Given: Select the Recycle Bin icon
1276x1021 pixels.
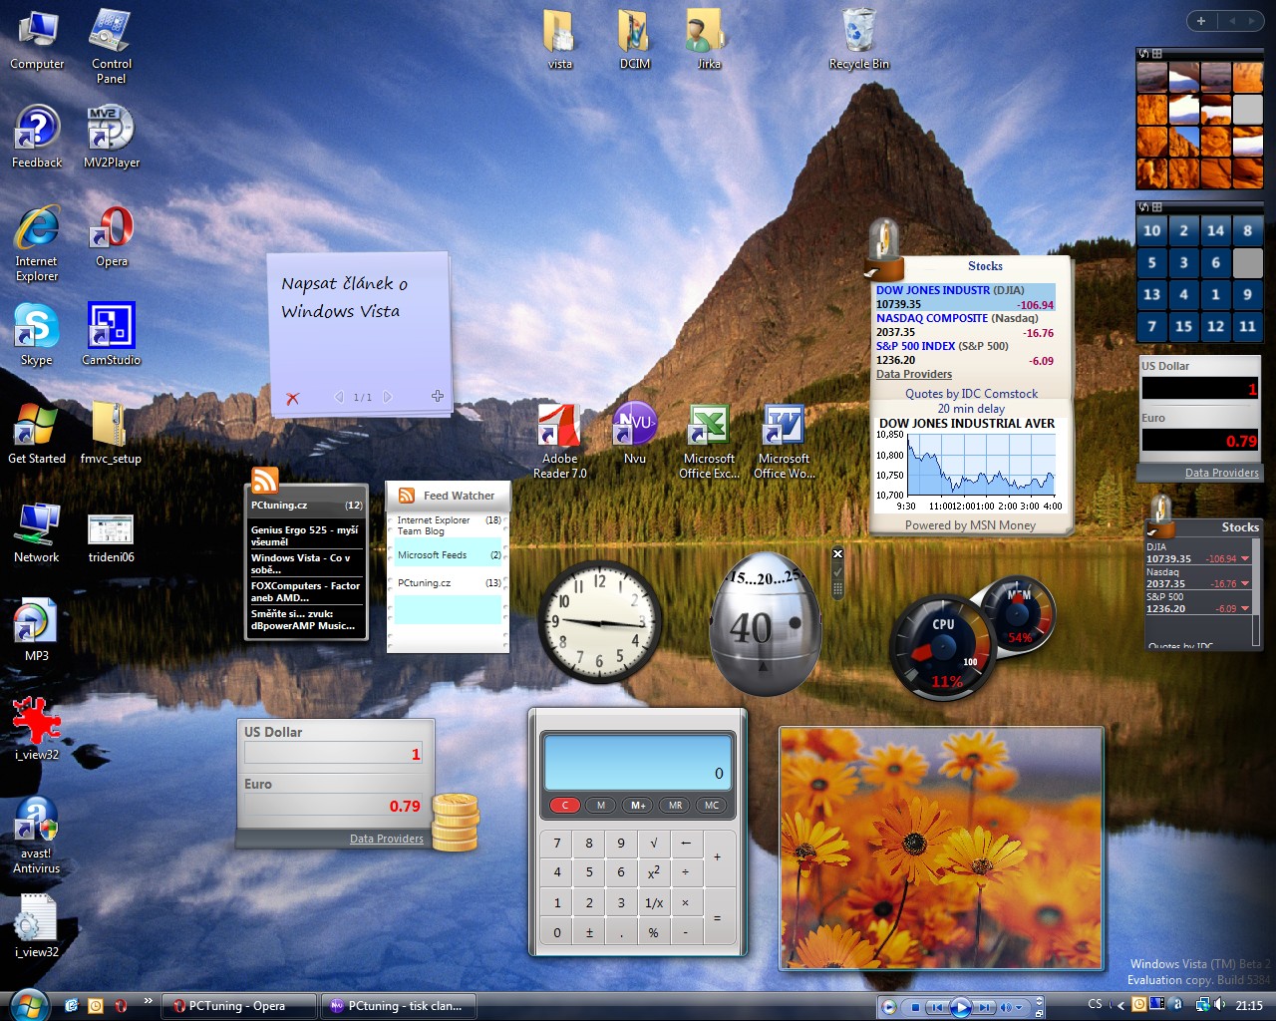Looking at the screenshot, I should [858, 40].
